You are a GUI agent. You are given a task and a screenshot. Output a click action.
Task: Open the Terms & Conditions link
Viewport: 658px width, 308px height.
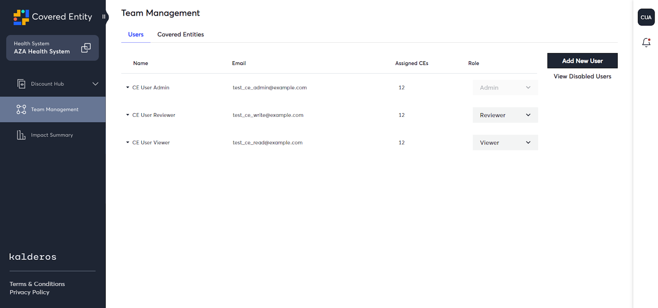click(x=37, y=284)
